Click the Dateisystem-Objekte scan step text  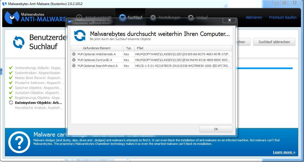[x=39, y=103]
